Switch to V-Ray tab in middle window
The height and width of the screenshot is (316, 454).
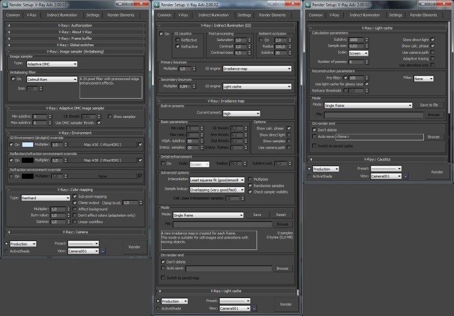click(183, 15)
